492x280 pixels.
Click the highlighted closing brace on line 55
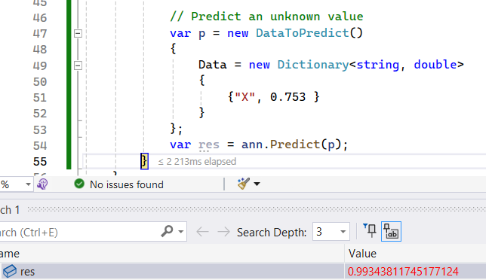pyautogui.click(x=144, y=161)
